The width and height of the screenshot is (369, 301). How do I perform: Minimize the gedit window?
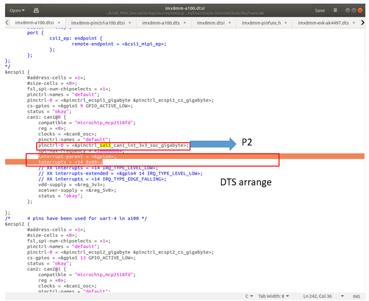(x=347, y=11)
